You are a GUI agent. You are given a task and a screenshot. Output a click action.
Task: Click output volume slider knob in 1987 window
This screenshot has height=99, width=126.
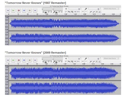tap(79, 9)
